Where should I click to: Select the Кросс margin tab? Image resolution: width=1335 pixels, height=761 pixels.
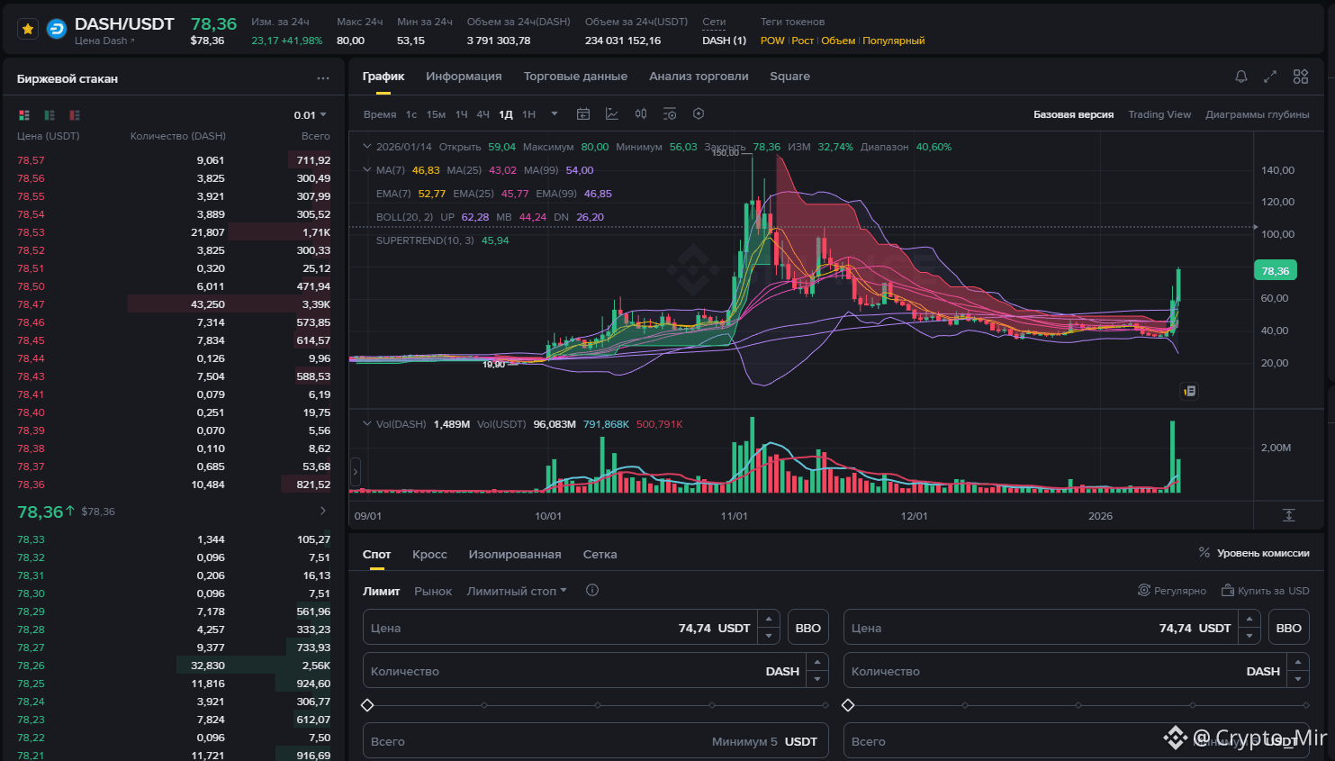tap(429, 555)
